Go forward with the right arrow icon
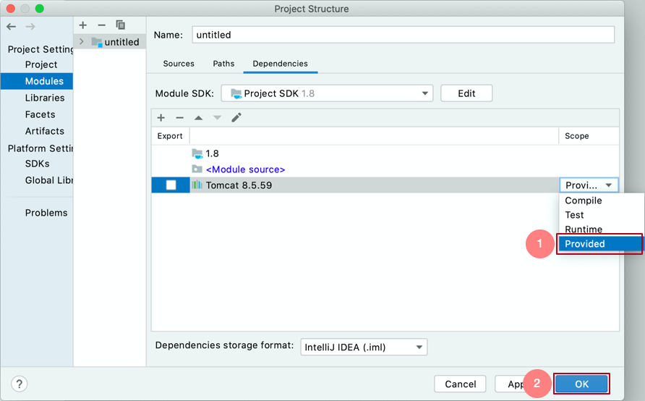Screen dimensions: 645x401 pyautogui.click(x=30, y=27)
